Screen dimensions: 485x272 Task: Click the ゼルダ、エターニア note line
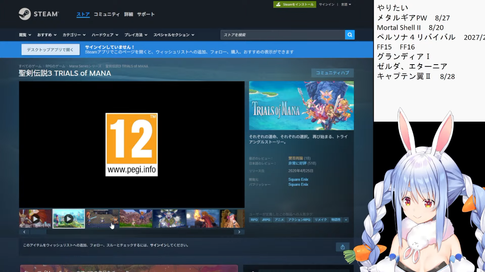412,66
